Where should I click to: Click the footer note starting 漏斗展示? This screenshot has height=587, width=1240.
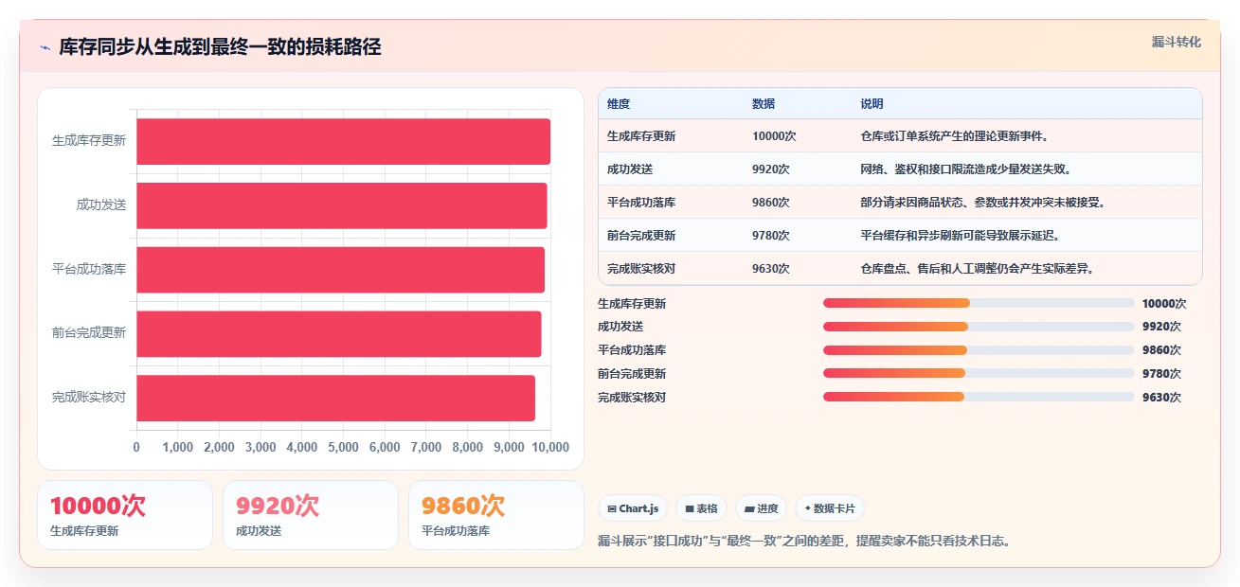[804, 541]
